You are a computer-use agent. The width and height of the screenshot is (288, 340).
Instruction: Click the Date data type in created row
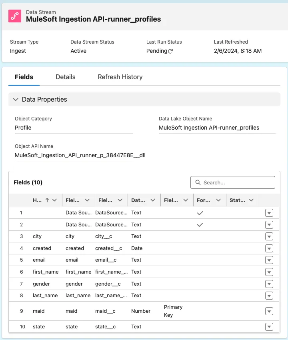137,248
